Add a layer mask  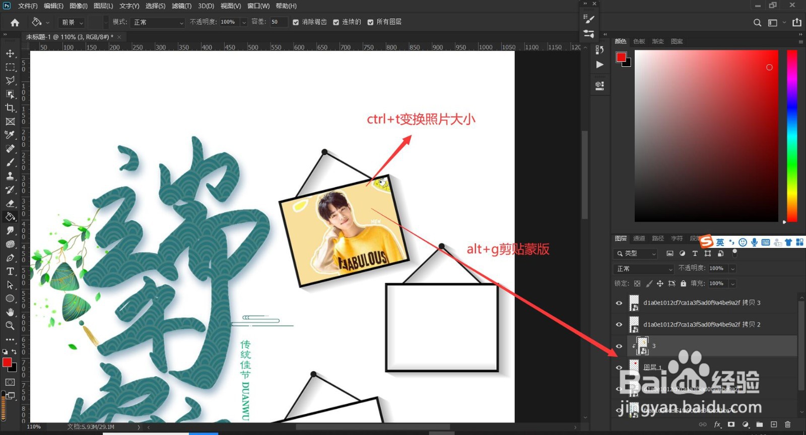(731, 424)
